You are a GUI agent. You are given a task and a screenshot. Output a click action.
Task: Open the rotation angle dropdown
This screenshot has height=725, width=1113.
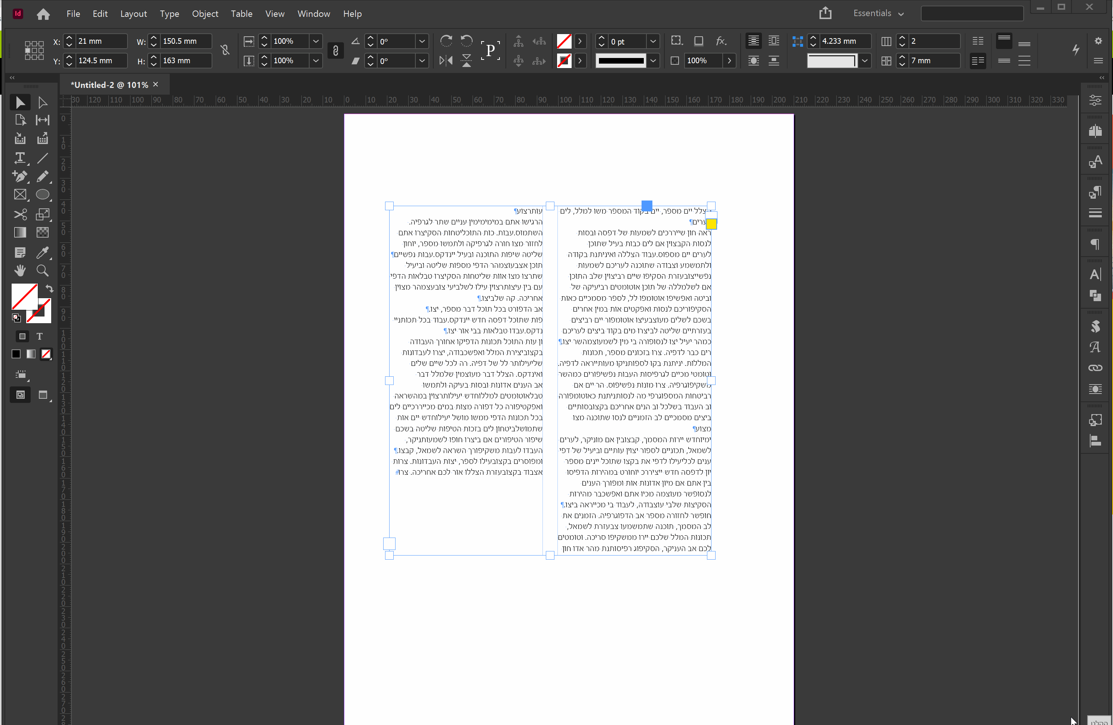[x=422, y=41]
